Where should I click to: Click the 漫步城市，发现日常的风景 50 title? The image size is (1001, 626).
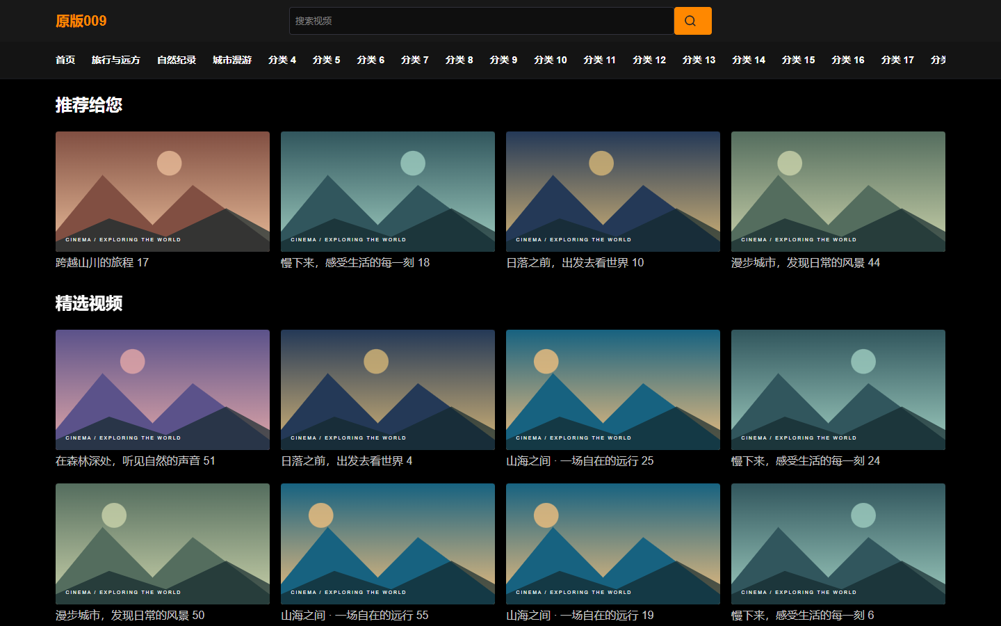(130, 615)
